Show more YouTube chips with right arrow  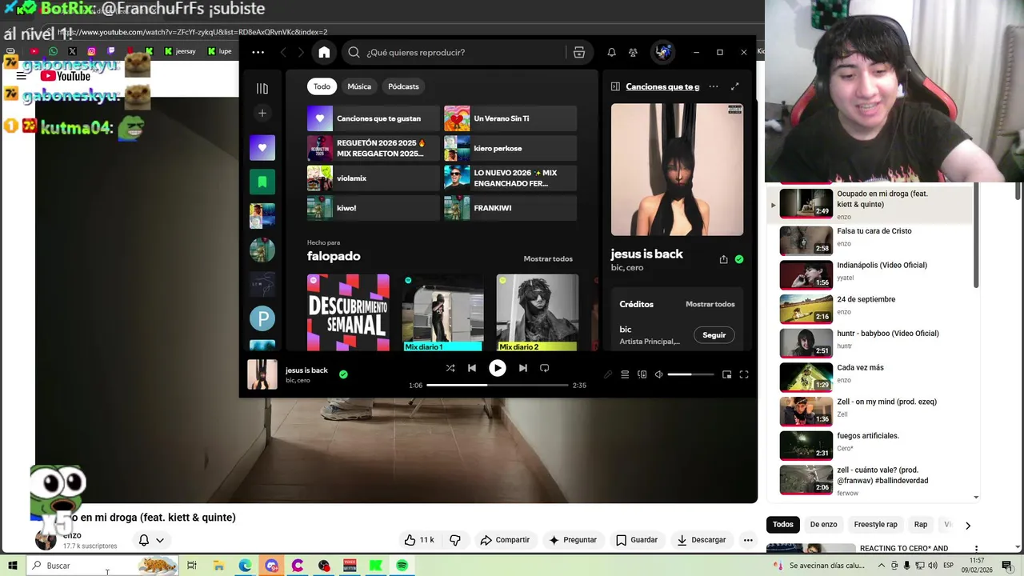click(967, 526)
